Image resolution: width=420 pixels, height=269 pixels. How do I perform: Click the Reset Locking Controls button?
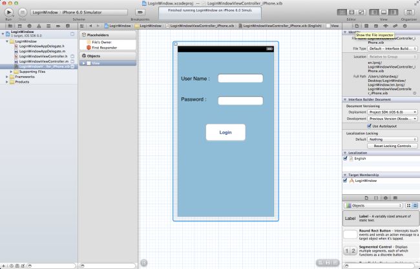pyautogui.click(x=392, y=146)
